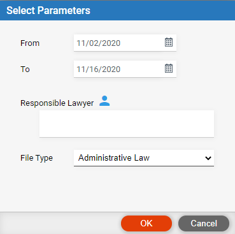Click the To field label
Viewport: 235px width, 234px height.
click(25, 69)
